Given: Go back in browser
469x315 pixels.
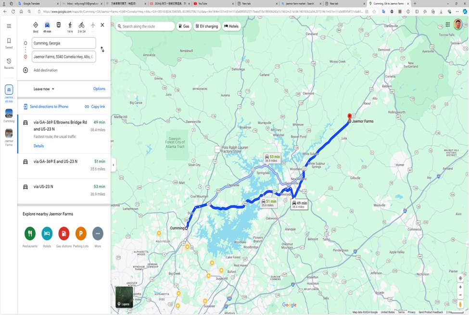Looking at the screenshot, I should pyautogui.click(x=5, y=12).
